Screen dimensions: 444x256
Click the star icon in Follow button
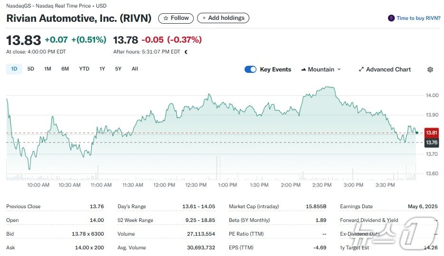(x=166, y=18)
